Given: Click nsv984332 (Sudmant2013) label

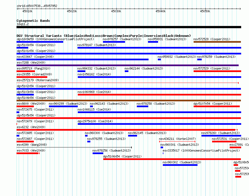Looking at the screenshot, I should pyautogui.click(x=97, y=68).
